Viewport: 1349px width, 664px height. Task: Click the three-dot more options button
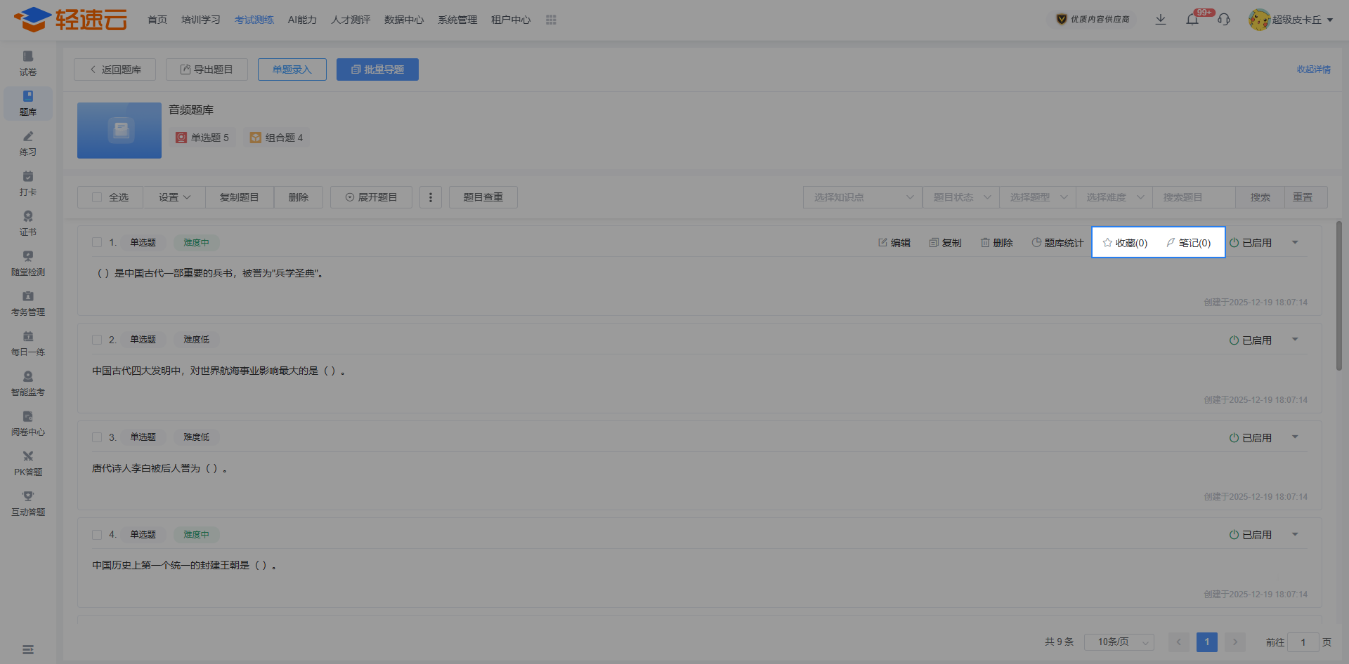pyautogui.click(x=431, y=197)
